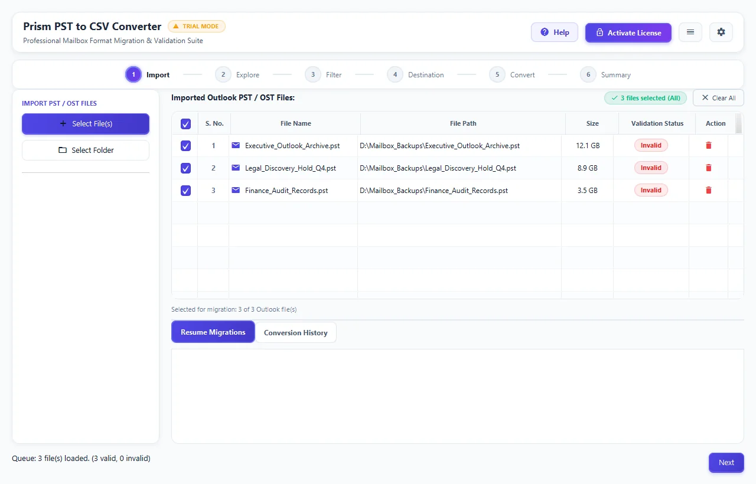Viewport: 756px width, 484px height.
Task: Click the table's vertical scrollbar thumb
Action: [739, 123]
